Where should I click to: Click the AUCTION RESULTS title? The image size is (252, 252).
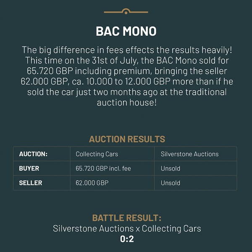[x=127, y=139]
